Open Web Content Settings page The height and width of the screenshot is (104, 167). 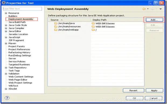tap(21, 77)
